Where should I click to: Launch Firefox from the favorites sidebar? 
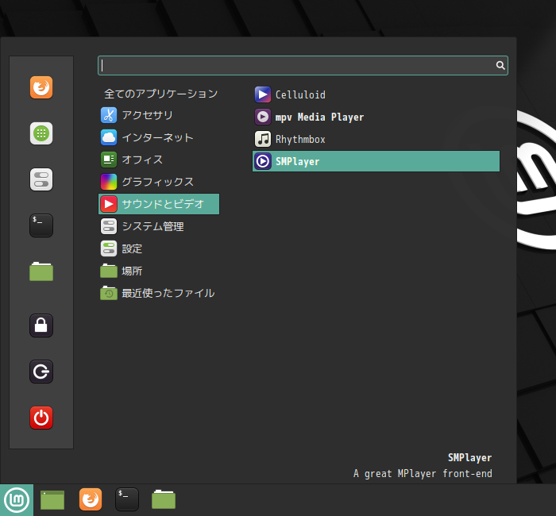[41, 87]
